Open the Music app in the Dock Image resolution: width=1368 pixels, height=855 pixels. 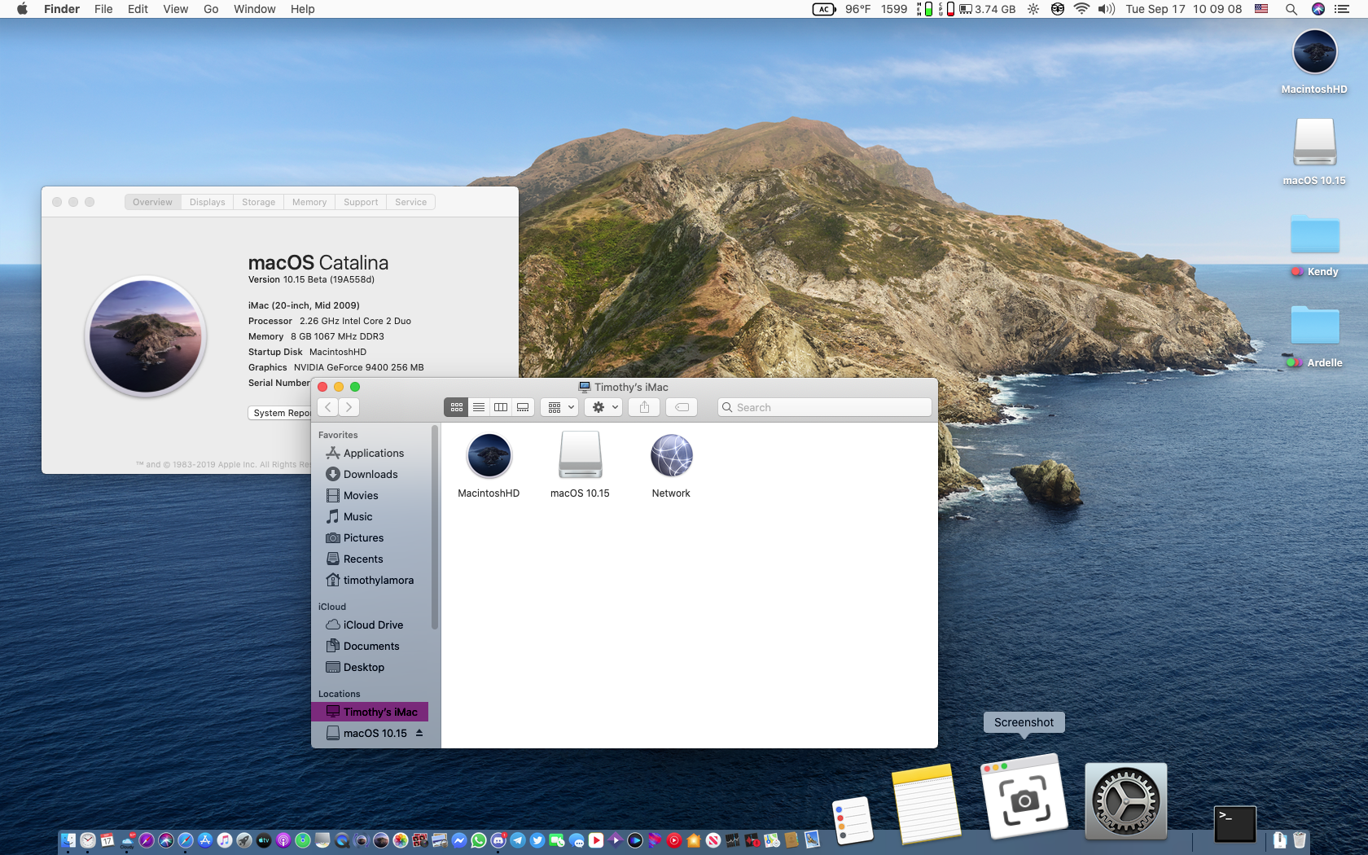click(225, 840)
